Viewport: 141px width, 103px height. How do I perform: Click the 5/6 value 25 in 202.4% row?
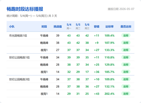[x=87, y=94]
